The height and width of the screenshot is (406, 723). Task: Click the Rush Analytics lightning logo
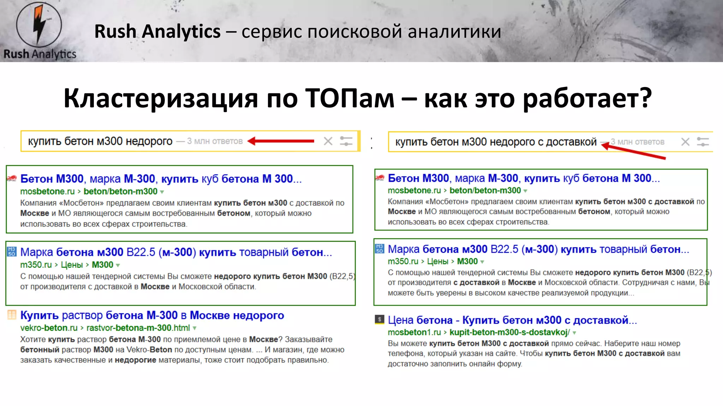click(x=39, y=25)
